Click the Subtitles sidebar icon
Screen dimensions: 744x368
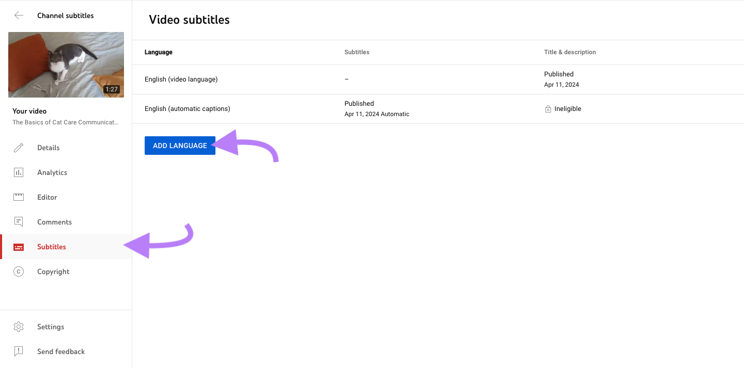19,246
